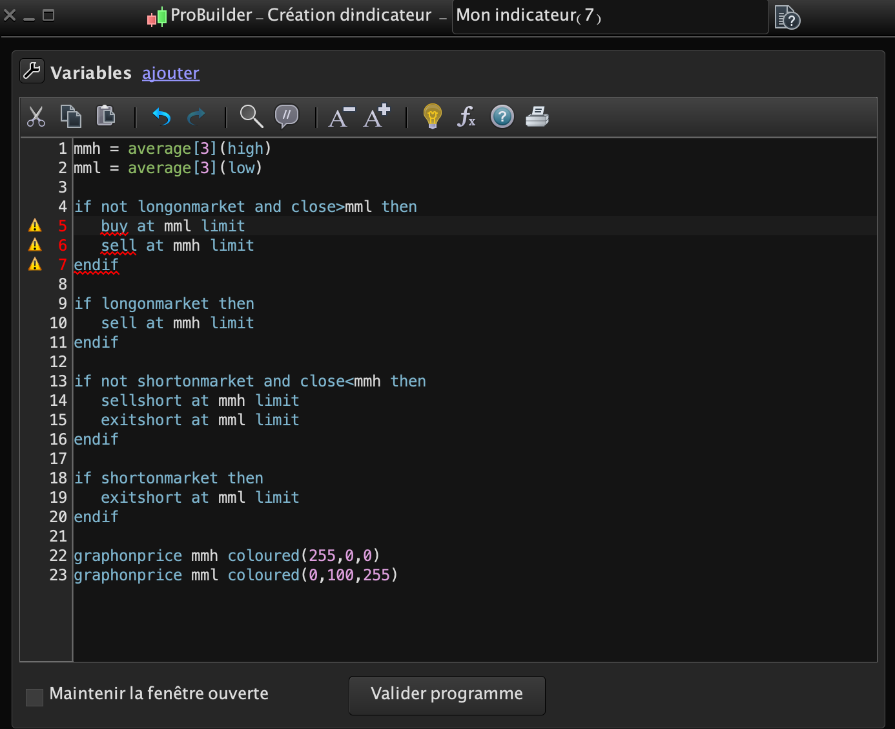895x729 pixels.
Task: Toggle comment on selected code
Action: [x=287, y=117]
